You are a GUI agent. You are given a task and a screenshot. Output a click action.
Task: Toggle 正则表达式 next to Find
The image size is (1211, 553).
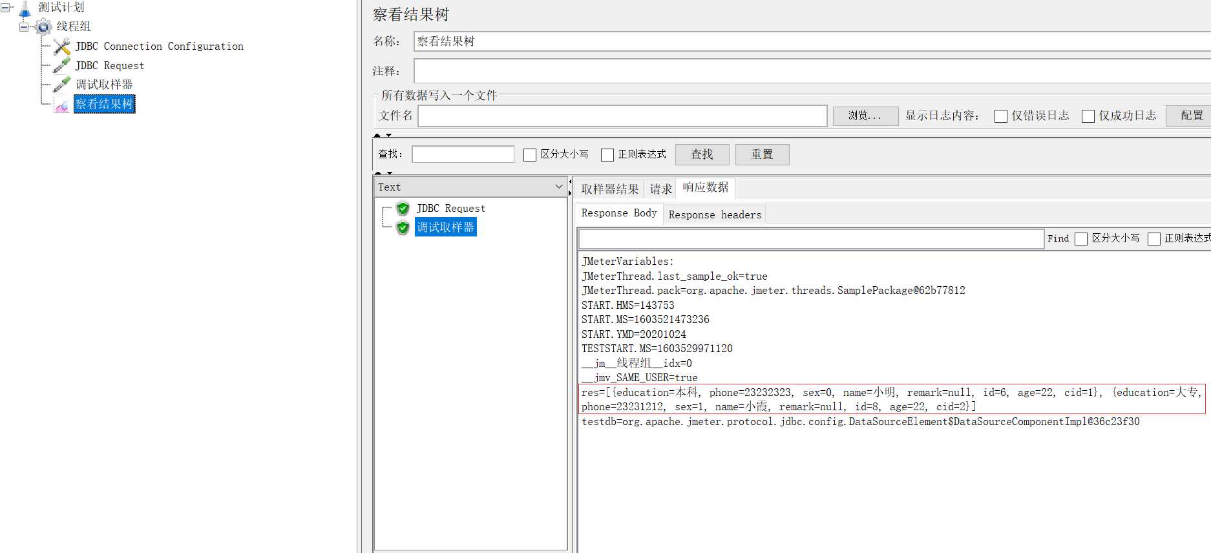coord(1154,239)
